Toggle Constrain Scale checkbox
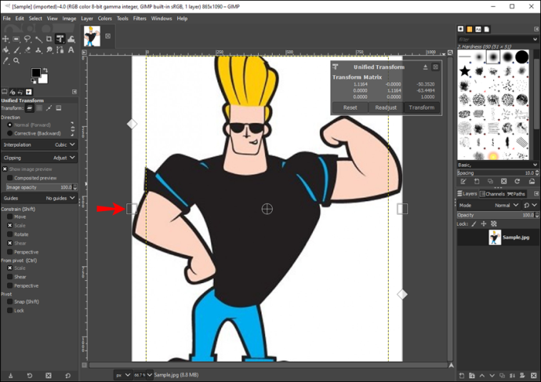Screen dimensions: 541x382 10,225
